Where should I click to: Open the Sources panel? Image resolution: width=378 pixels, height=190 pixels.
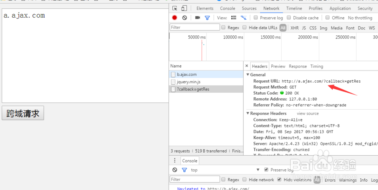[x=249, y=8]
